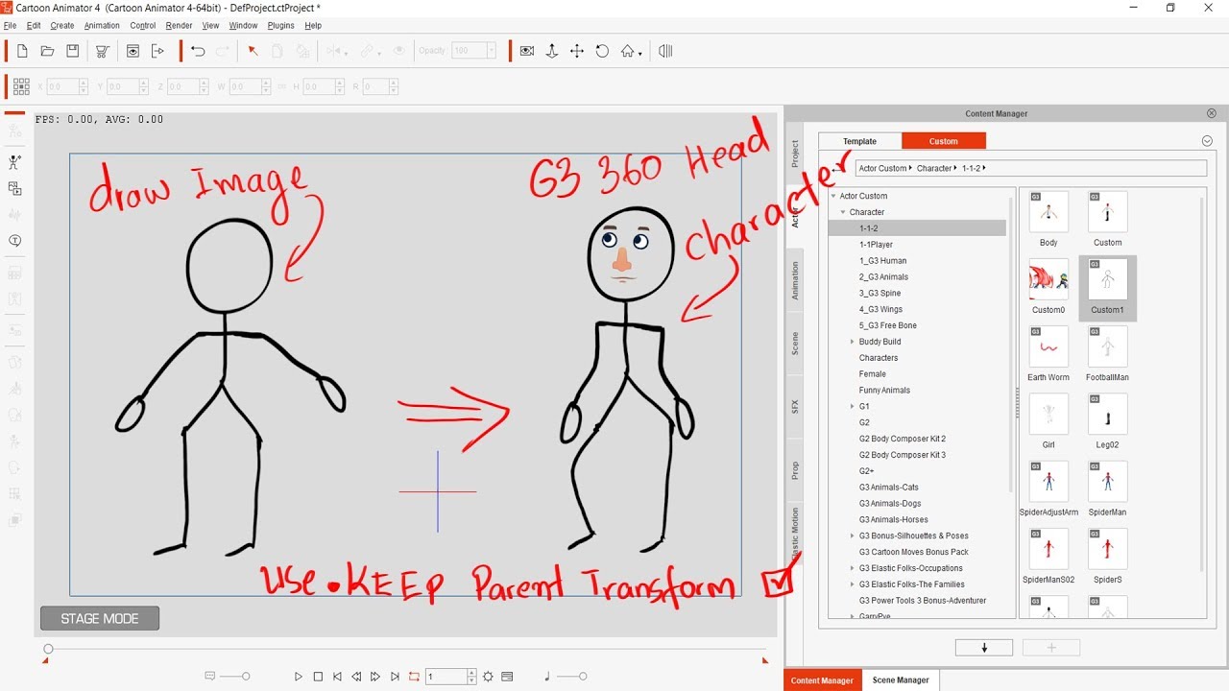Open the Plugins menu
Viewport: 1229px width, 691px height.
(281, 26)
